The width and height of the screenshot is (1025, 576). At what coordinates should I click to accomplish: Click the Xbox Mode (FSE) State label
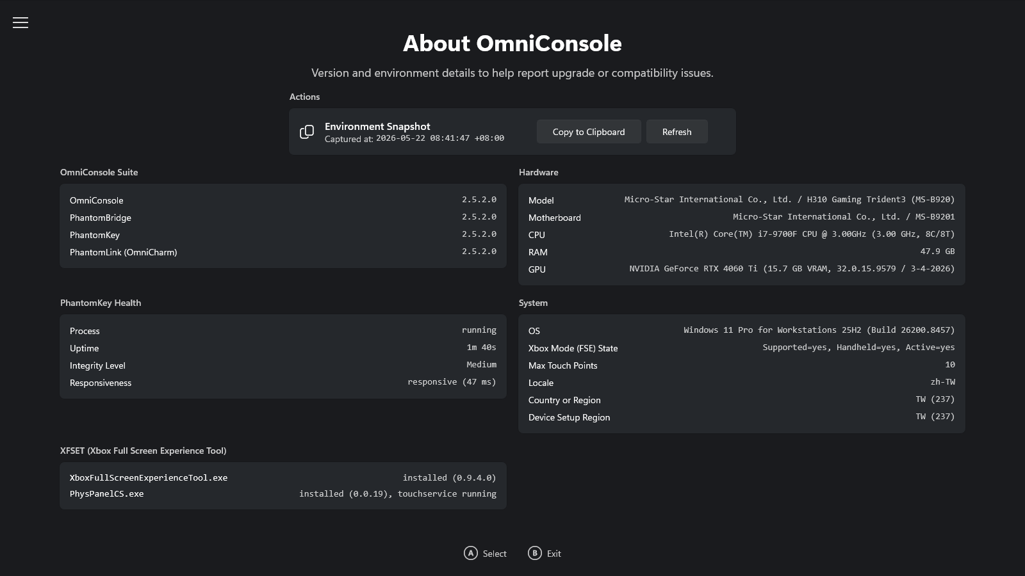point(573,348)
